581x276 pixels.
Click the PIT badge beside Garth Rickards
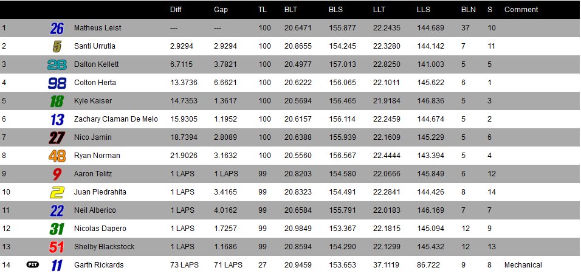click(33, 264)
